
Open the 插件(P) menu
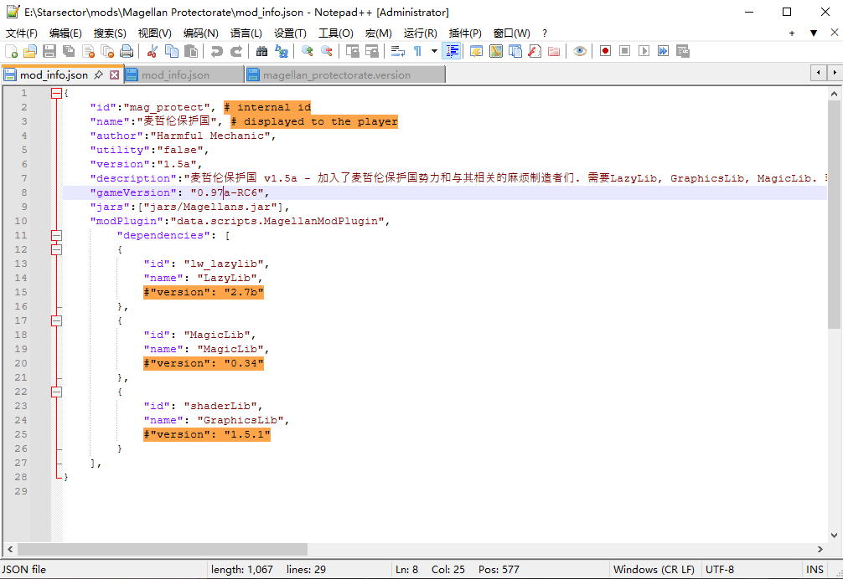pyautogui.click(x=465, y=33)
